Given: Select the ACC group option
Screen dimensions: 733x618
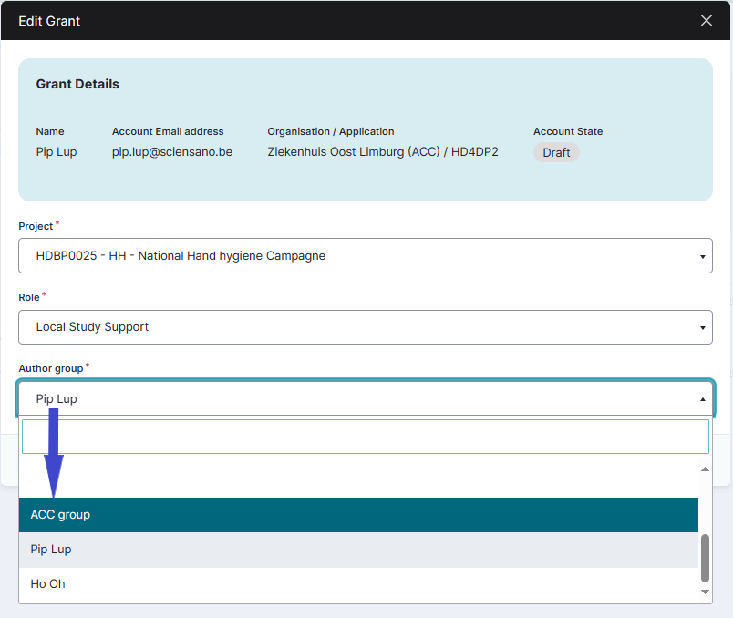Looking at the screenshot, I should (x=358, y=515).
